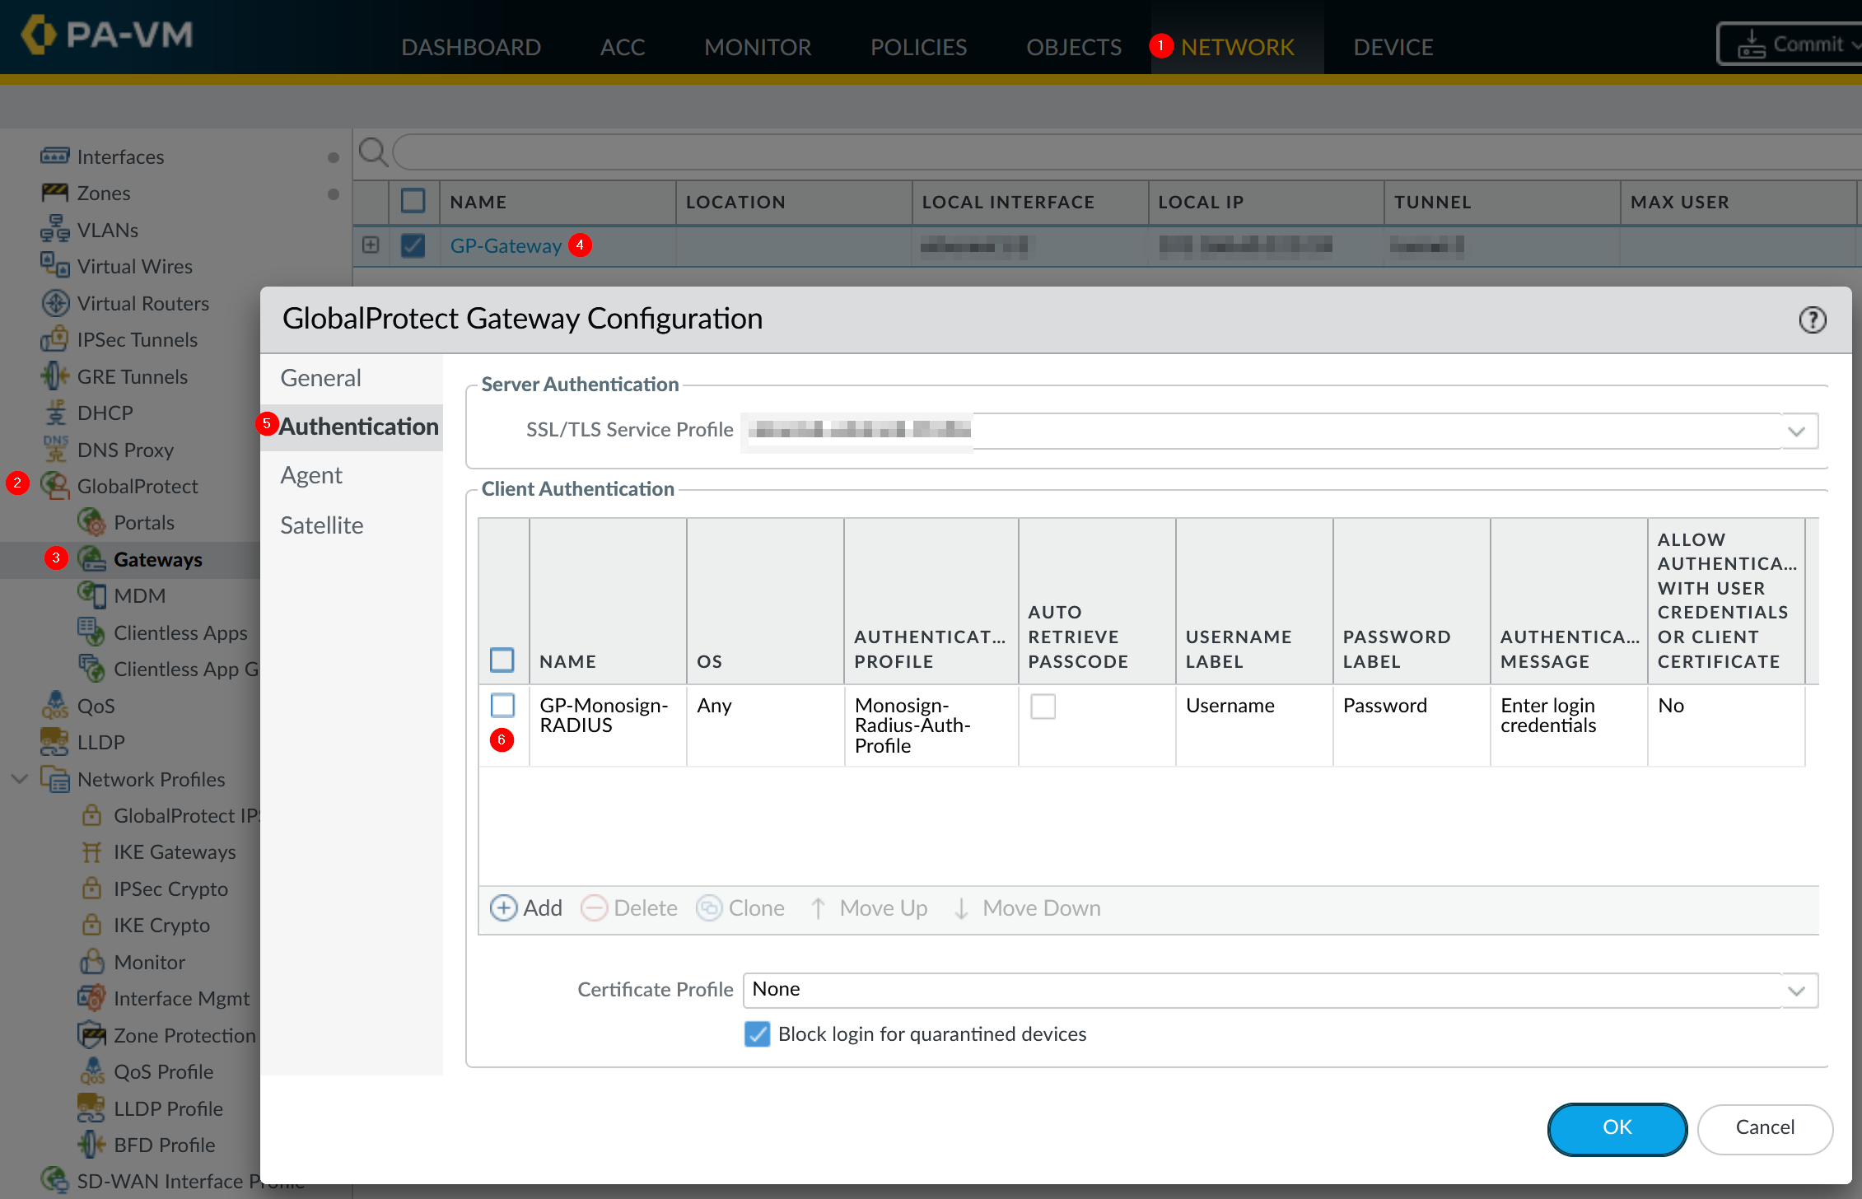Click the gateway search input field
This screenshot has height=1199, width=1862.
pyautogui.click(x=1071, y=152)
